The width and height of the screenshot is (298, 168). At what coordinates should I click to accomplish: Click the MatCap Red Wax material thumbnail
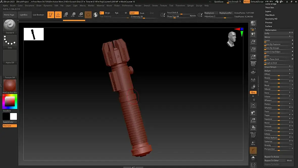point(10,86)
